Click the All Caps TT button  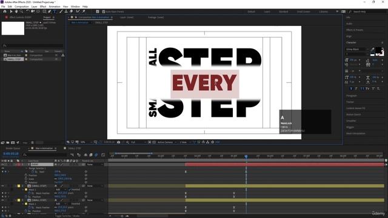click(x=363, y=88)
